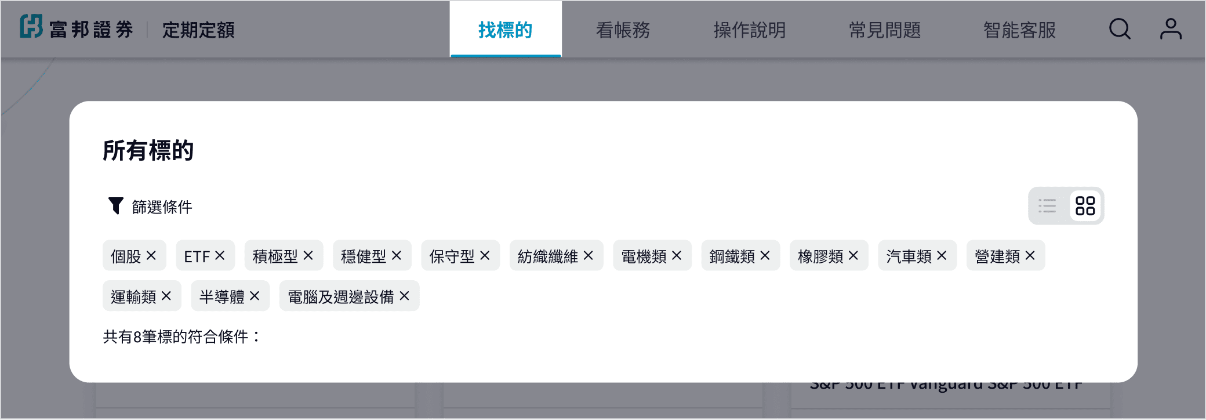Viewport: 1206px width, 420px height.
Task: Click the 智能客服 link
Action: [x=1019, y=30]
